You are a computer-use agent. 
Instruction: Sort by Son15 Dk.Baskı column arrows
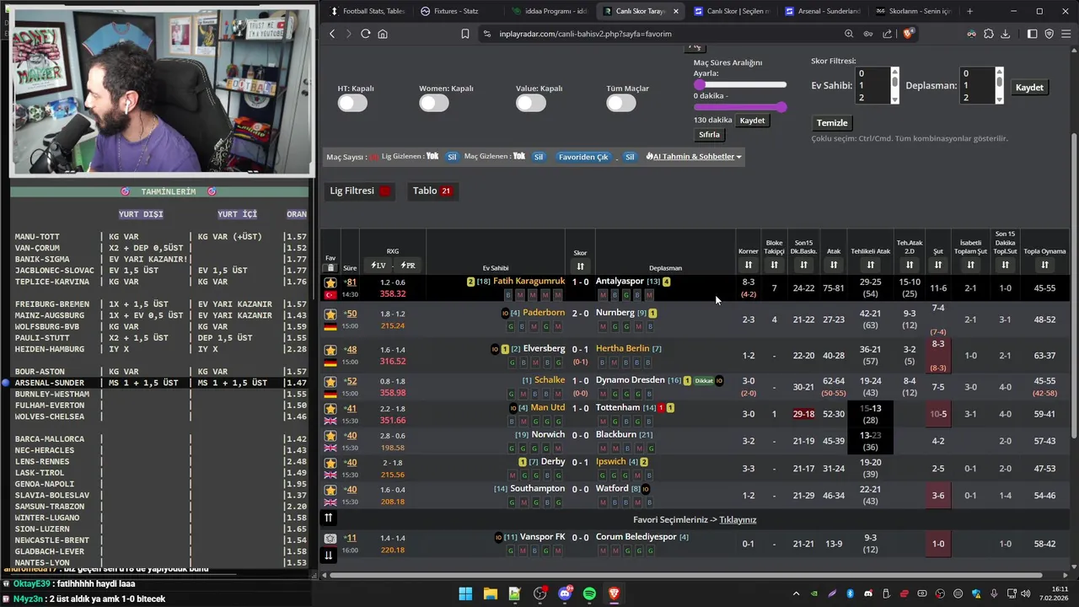click(803, 265)
